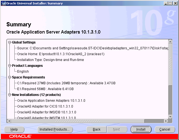Collapse the Global Settings tree node
179x140 pixels.
[10, 42]
